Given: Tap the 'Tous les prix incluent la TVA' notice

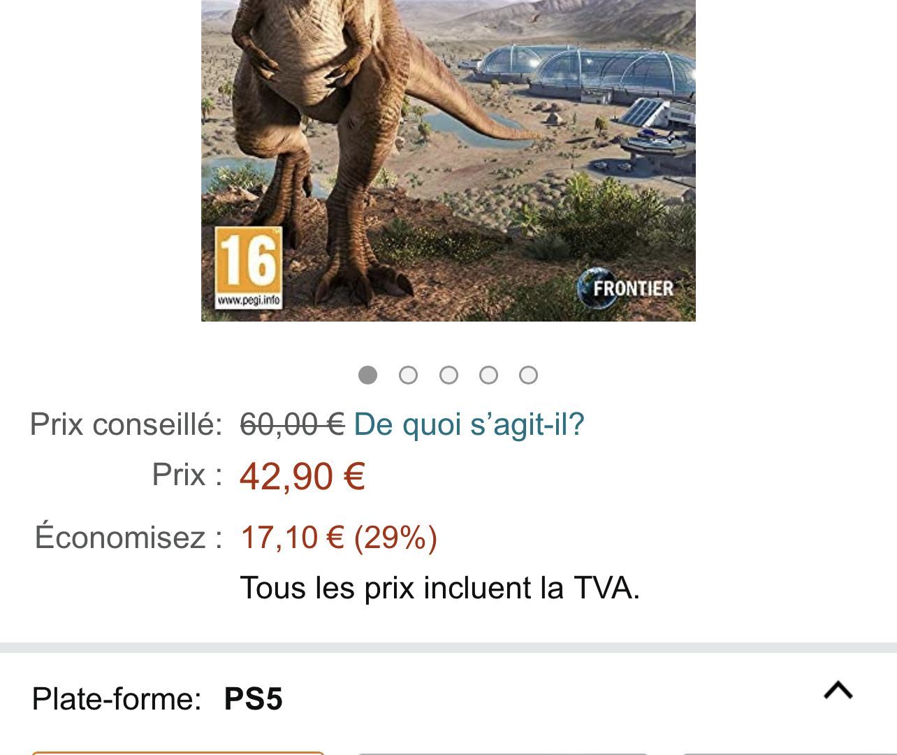Looking at the screenshot, I should (x=440, y=588).
